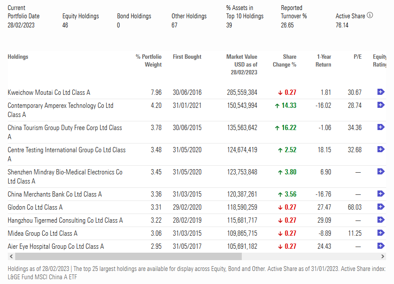
Task: Open Kweichow Moutai Co Ltd Class A
Action: point(49,92)
